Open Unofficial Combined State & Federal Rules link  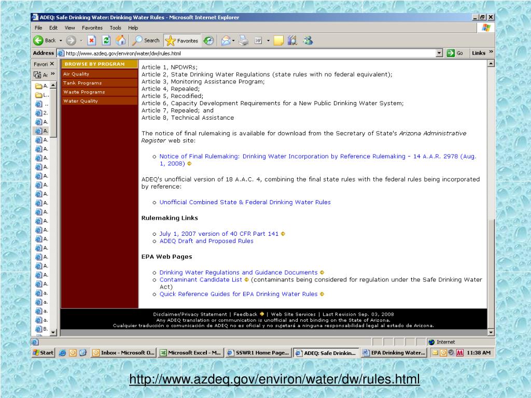pos(245,202)
